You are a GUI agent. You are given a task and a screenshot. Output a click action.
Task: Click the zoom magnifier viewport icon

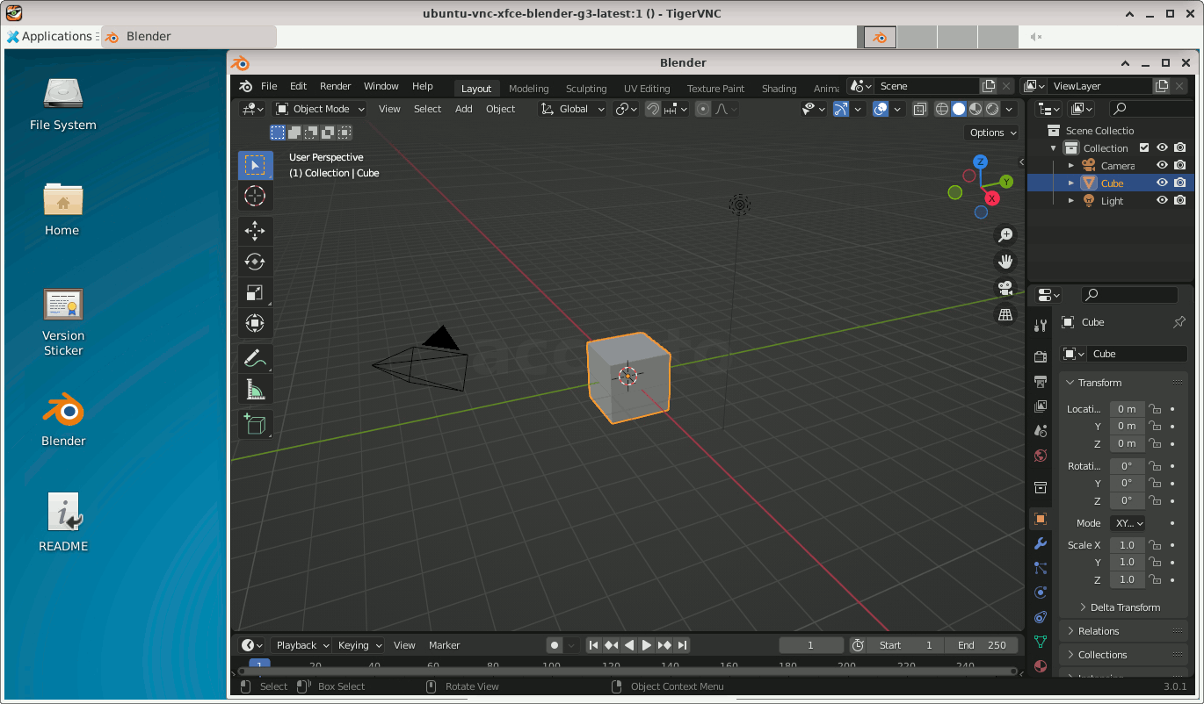(x=1005, y=234)
